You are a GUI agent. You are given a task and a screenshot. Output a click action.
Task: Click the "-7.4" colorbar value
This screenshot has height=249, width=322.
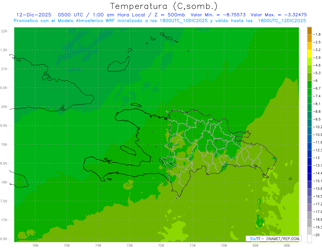[x=317, y=96]
